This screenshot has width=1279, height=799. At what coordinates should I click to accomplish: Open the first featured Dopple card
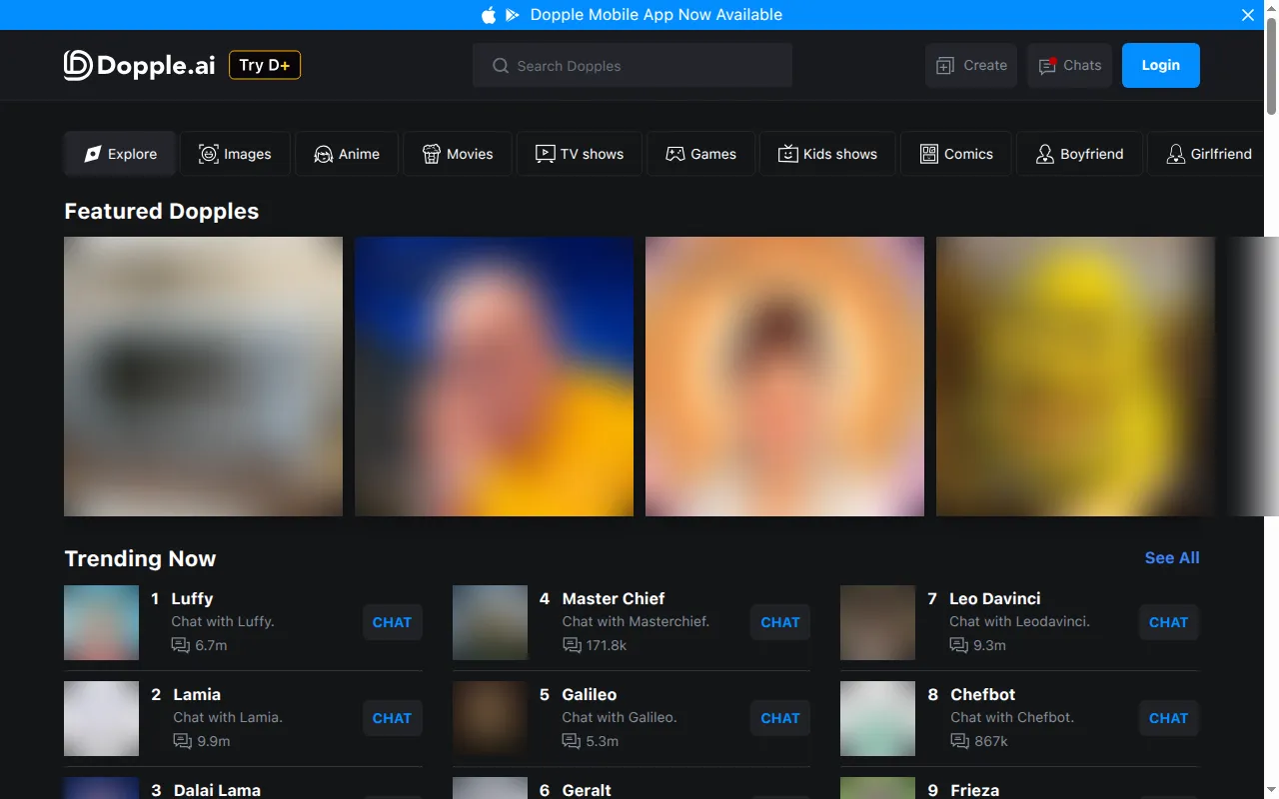point(203,377)
